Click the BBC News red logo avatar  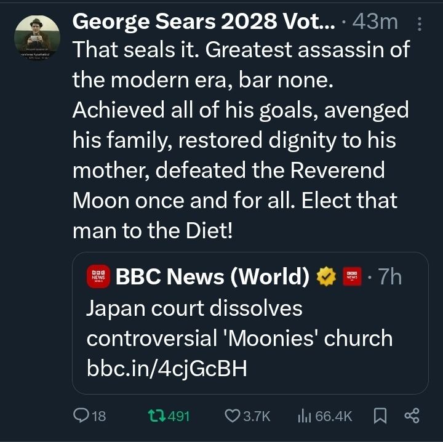98,277
